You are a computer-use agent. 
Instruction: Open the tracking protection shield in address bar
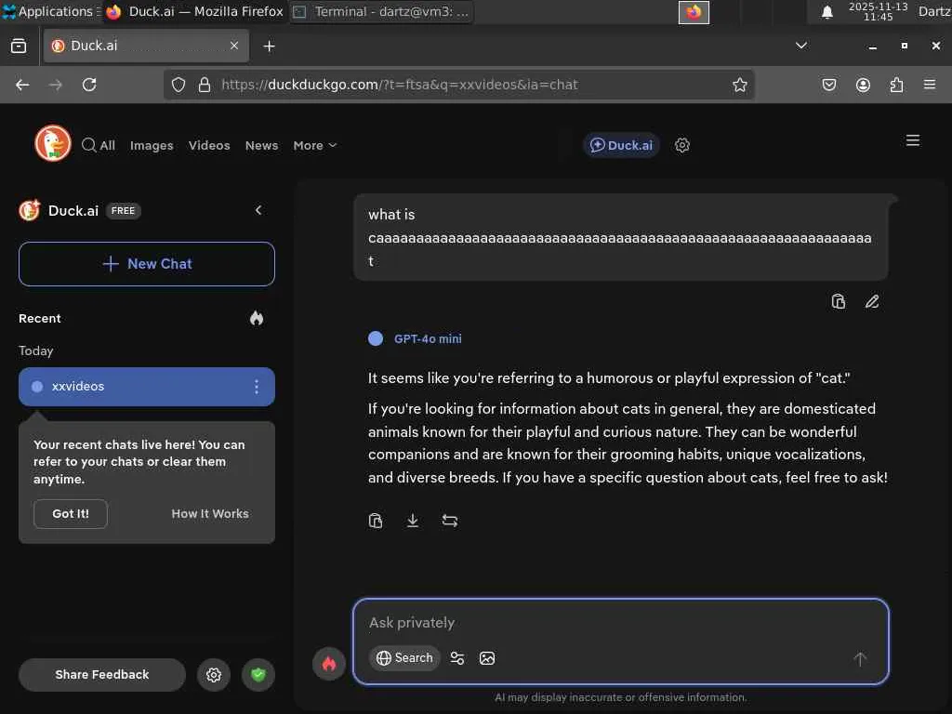178,85
